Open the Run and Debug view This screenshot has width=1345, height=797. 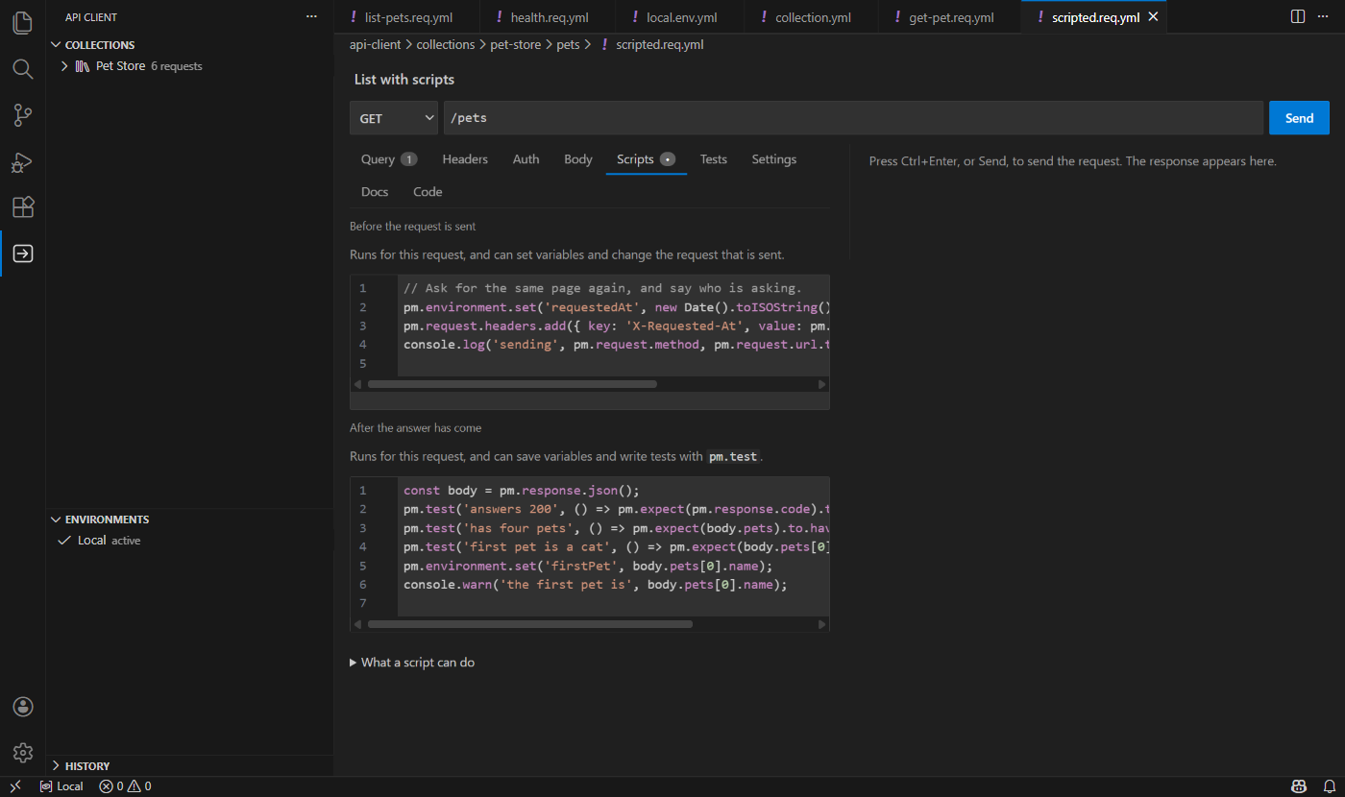click(x=23, y=161)
